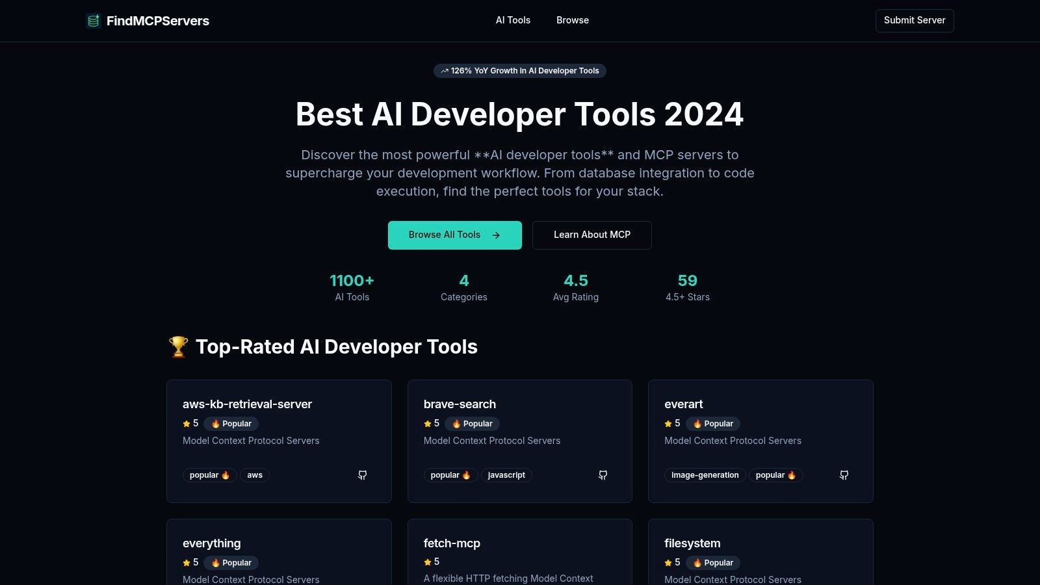This screenshot has height=585, width=1040.
Task: Open the brave-search card title
Action: (x=460, y=404)
